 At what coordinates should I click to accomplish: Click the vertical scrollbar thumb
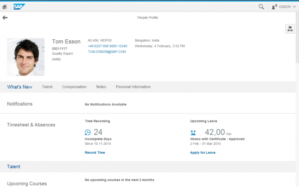coord(297,37)
